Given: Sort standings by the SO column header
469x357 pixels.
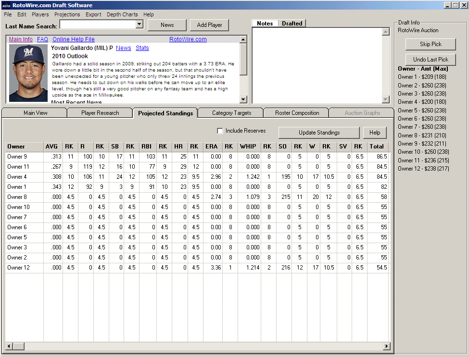Looking at the screenshot, I should pyautogui.click(x=284, y=147).
